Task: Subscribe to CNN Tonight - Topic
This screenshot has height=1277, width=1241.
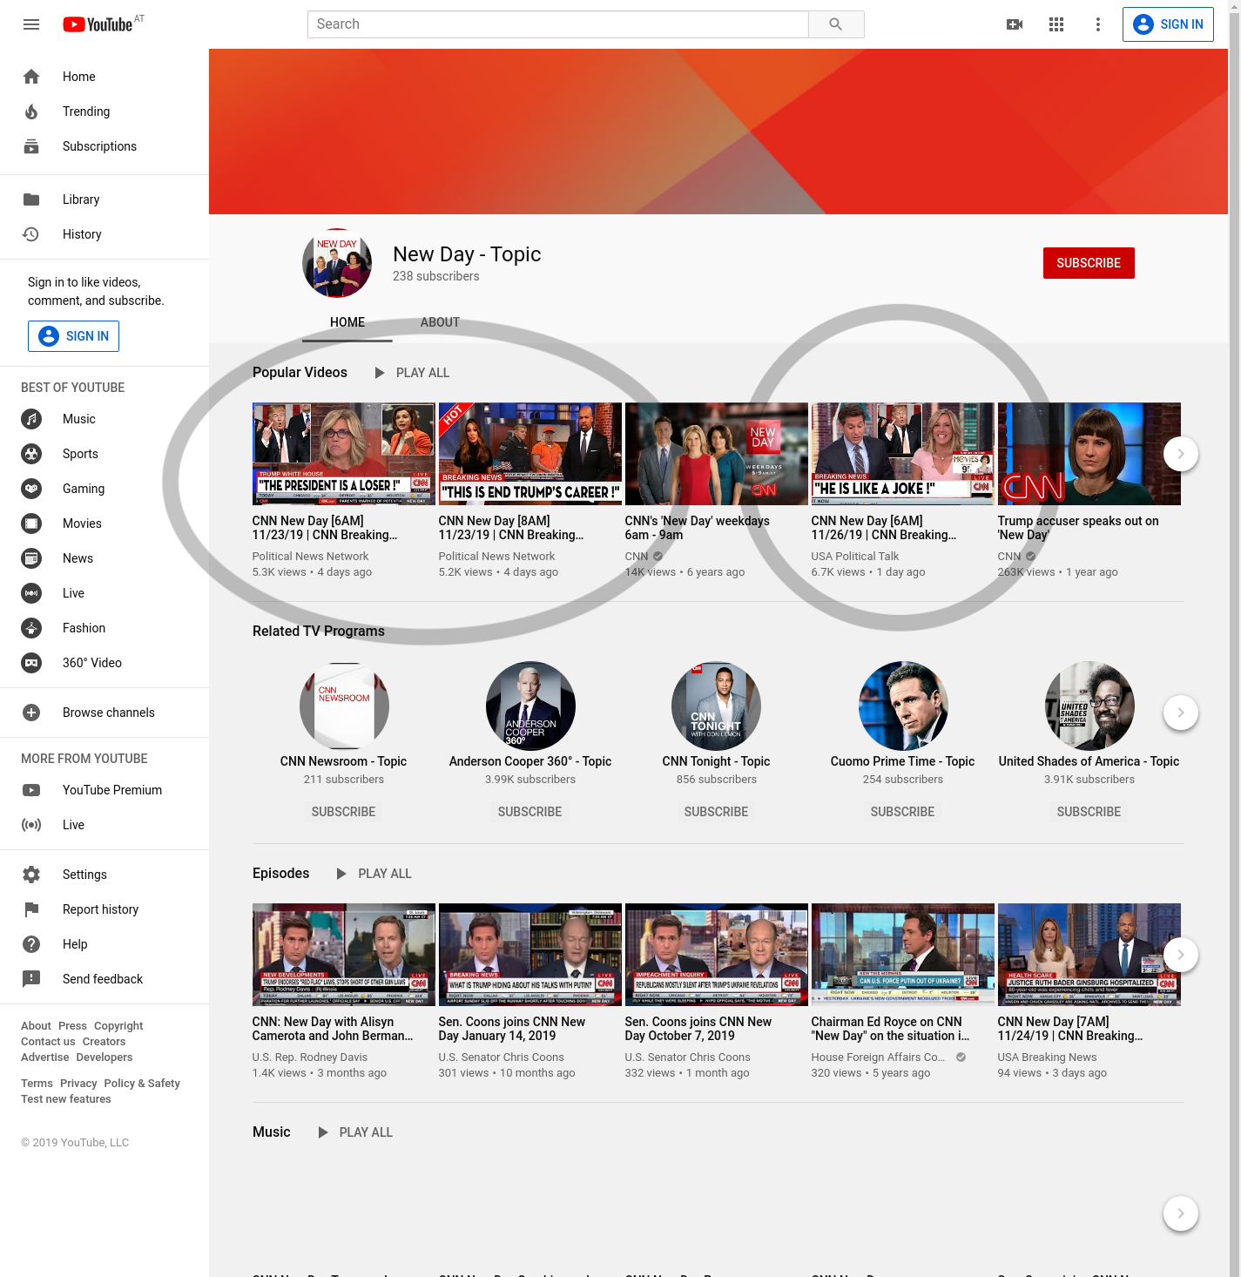Action: coord(717,812)
